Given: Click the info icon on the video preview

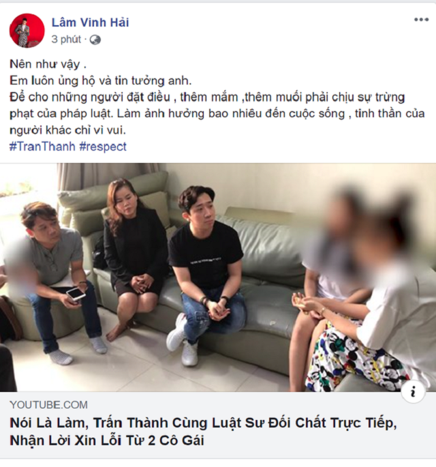Looking at the screenshot, I should (x=413, y=391).
